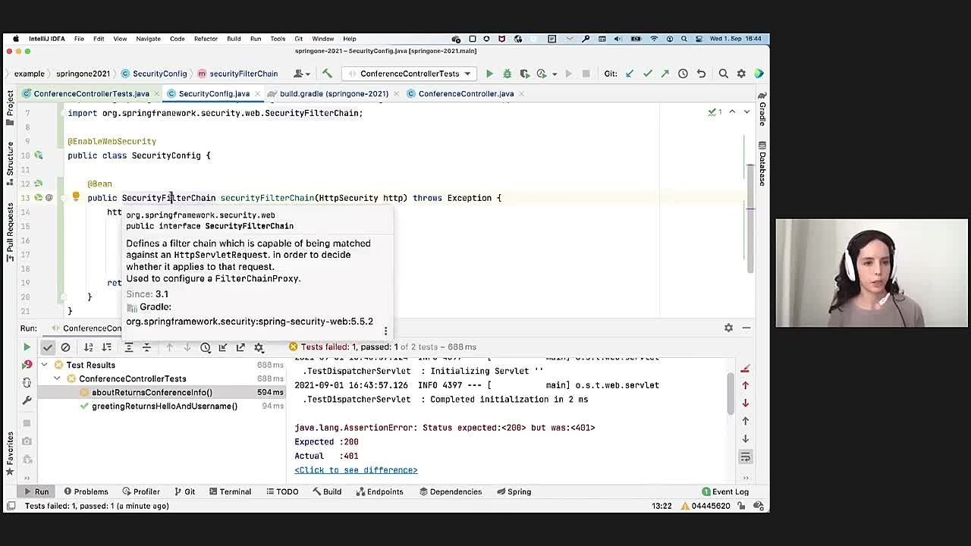Select the greetingReturnsHelloAndUsername() test result
Screen dimensions: 971x546
coord(164,406)
